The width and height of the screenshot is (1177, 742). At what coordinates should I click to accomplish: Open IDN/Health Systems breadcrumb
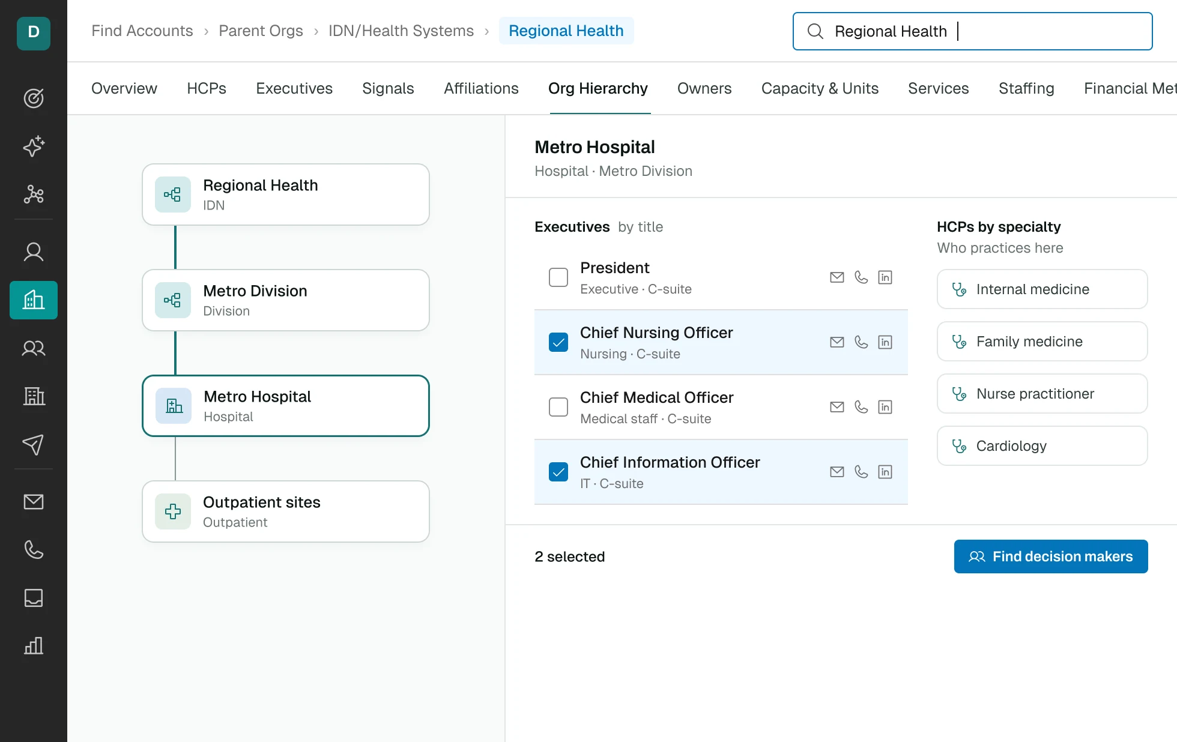click(x=401, y=31)
